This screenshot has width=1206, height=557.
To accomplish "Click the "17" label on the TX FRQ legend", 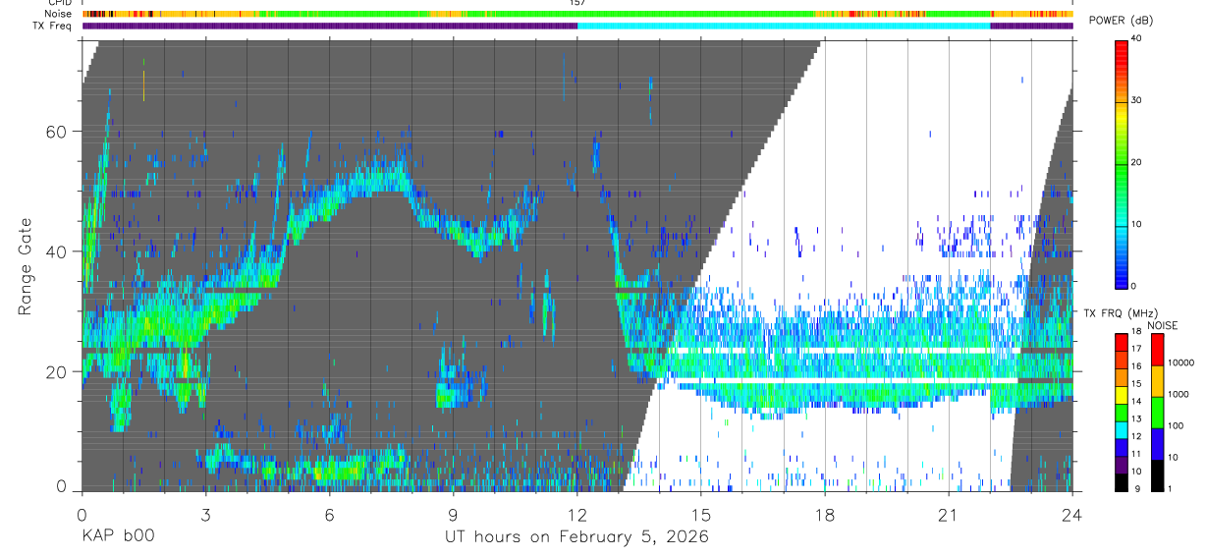I will [1136, 349].
